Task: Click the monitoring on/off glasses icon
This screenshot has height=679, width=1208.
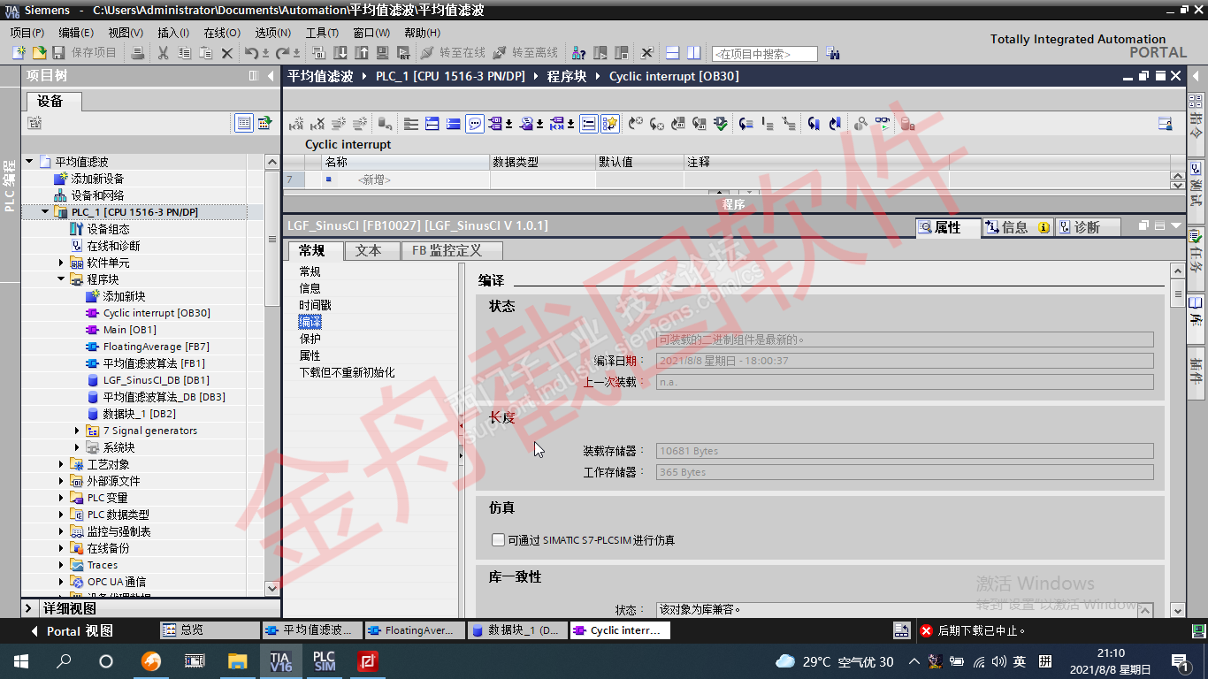Action: click(x=883, y=124)
